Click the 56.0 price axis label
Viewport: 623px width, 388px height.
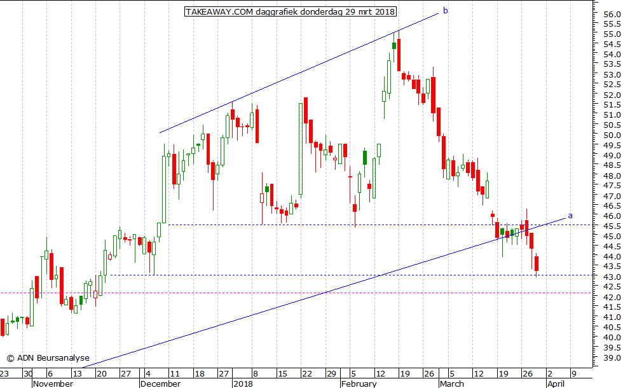point(612,14)
